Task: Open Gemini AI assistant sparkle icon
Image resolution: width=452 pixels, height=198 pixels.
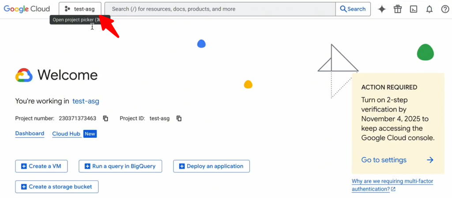Action: coord(382,9)
